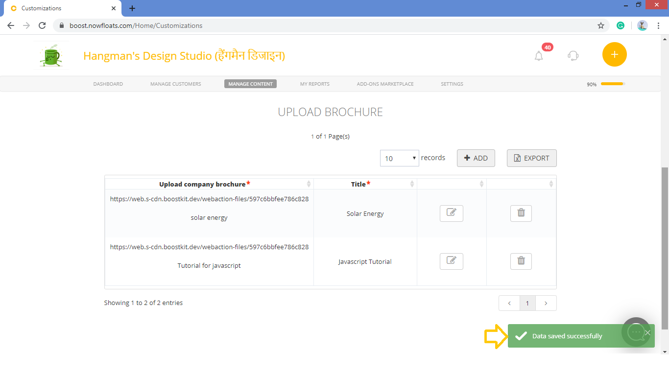The width and height of the screenshot is (669, 376).
Task: Click the Hangman's Design Studio logo
Action: (x=50, y=55)
